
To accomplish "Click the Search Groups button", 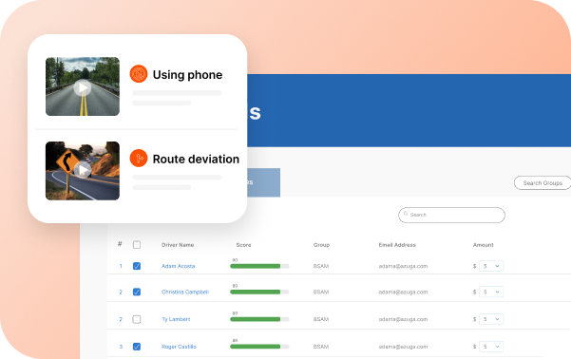I will (x=542, y=182).
